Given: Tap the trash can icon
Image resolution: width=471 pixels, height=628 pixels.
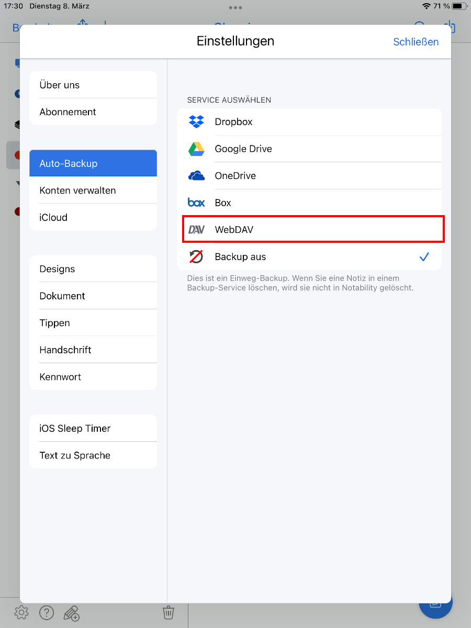Looking at the screenshot, I should [x=168, y=612].
